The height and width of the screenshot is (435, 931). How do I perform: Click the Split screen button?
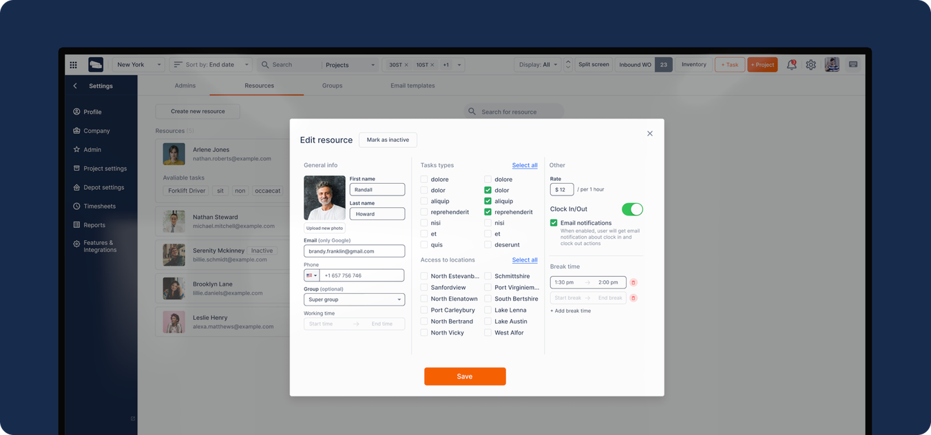coord(594,65)
